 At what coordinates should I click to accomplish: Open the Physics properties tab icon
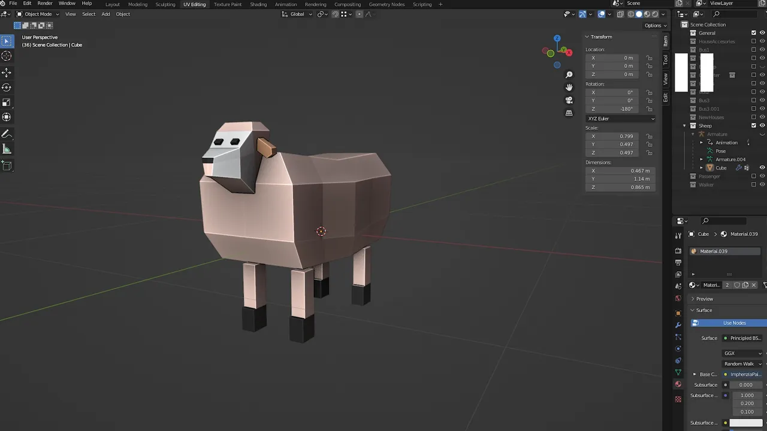pos(678,349)
